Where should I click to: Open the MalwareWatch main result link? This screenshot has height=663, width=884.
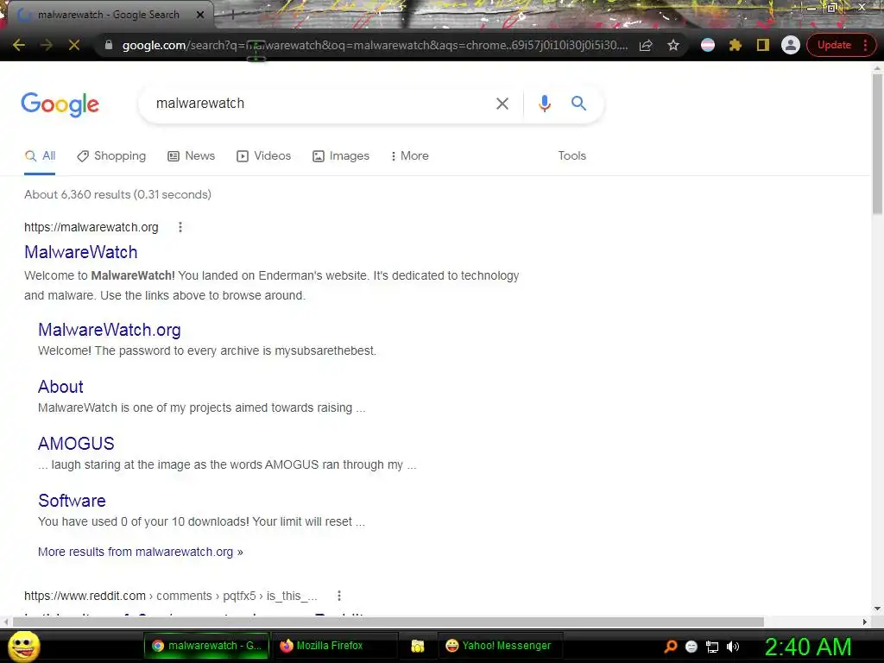click(80, 252)
